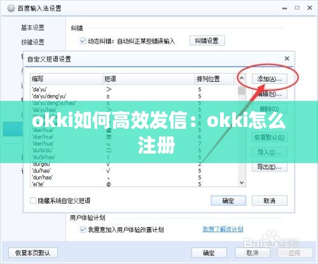Select the 'dui'hao' phrase row
This screenshot has height=264, width=318.
tap(134, 171)
